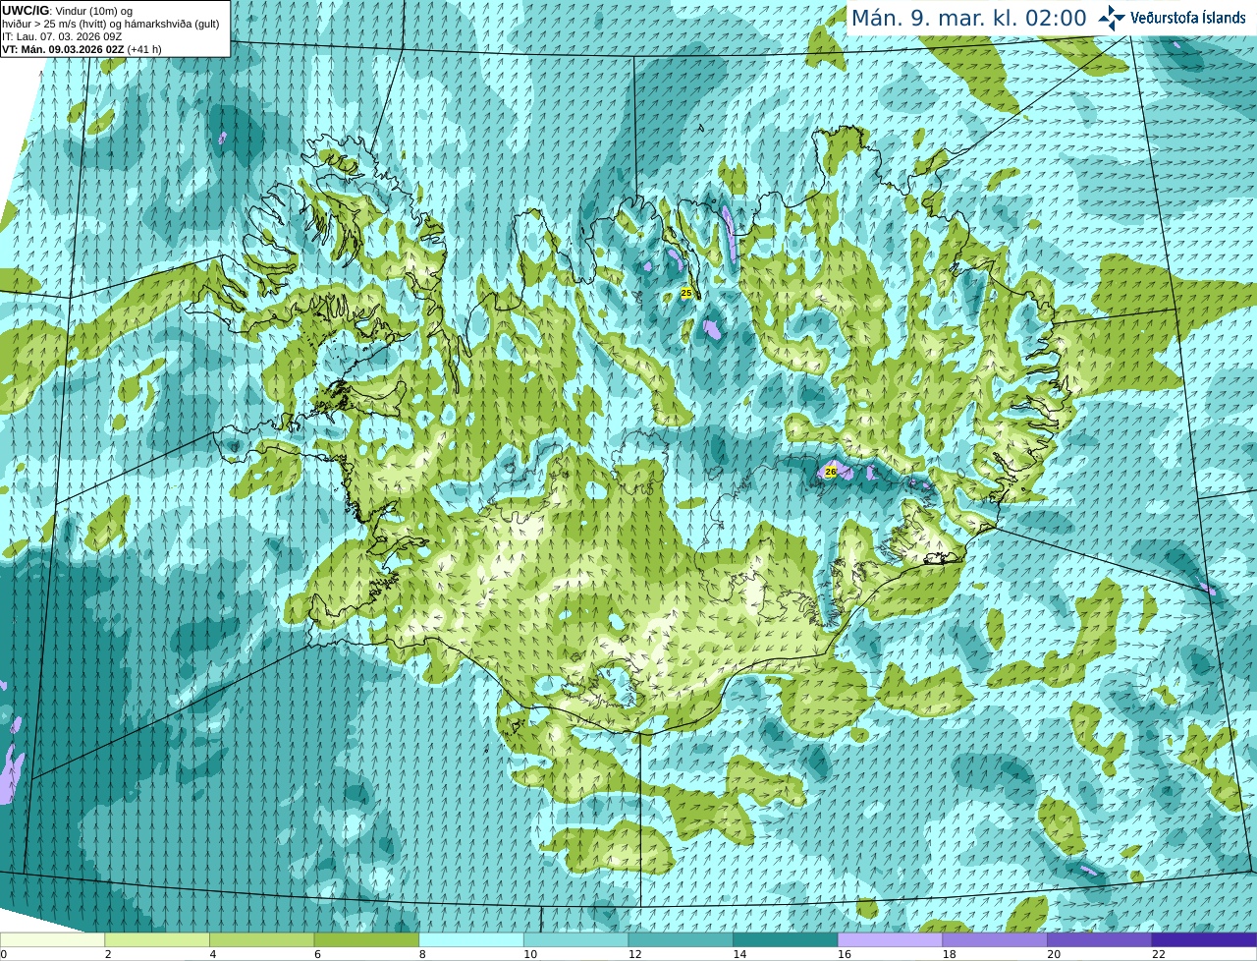Image resolution: width=1257 pixels, height=961 pixels.
Task: Pick the darkest purple legend swatch above 22
Action: pos(1204,939)
